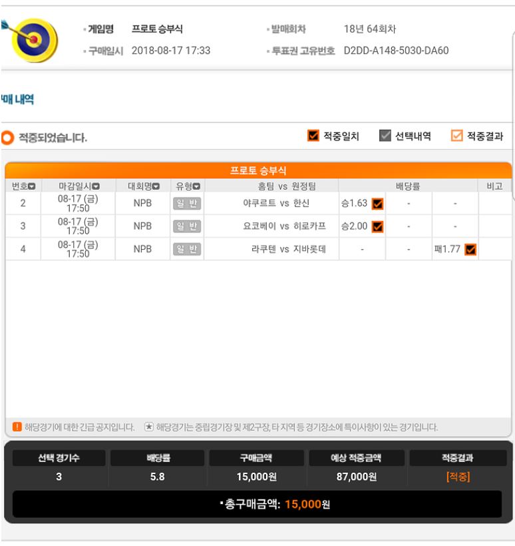Open the 유형 column dropdown arrow
The image size is (515, 546).
tap(196, 186)
